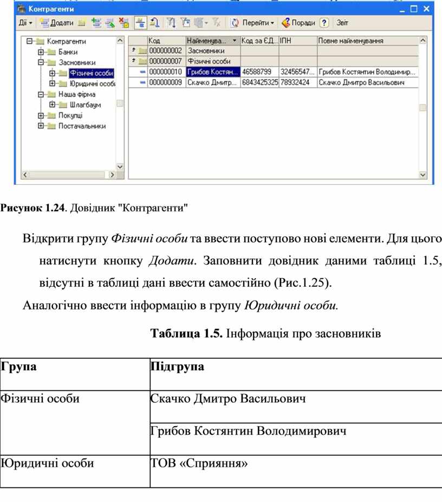Select Покупці in the tree
The width and height of the screenshot is (442, 502).
pyautogui.click(x=70, y=115)
